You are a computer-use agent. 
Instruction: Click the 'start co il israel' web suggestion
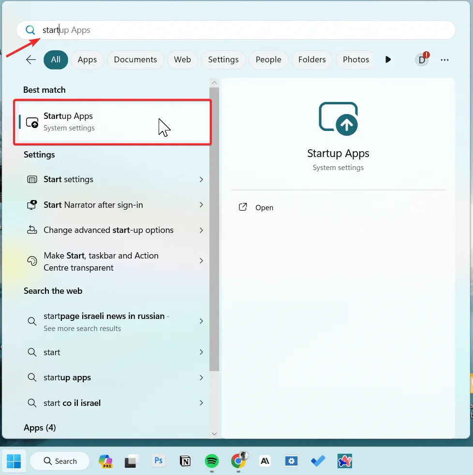click(x=113, y=403)
